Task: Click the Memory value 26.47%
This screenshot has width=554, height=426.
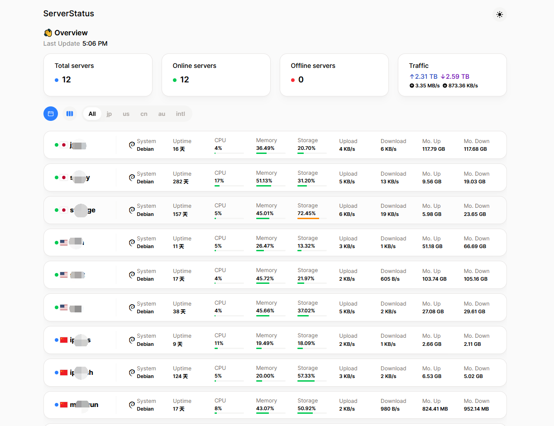Action: (265, 246)
